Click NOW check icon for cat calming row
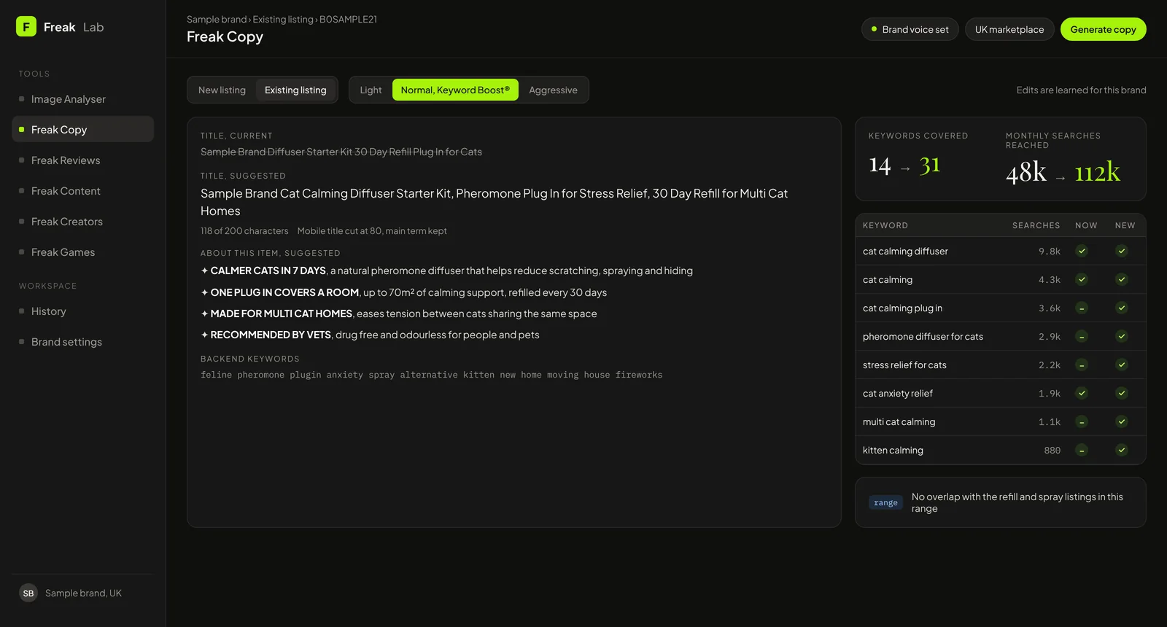This screenshot has height=627, width=1167. [1082, 279]
